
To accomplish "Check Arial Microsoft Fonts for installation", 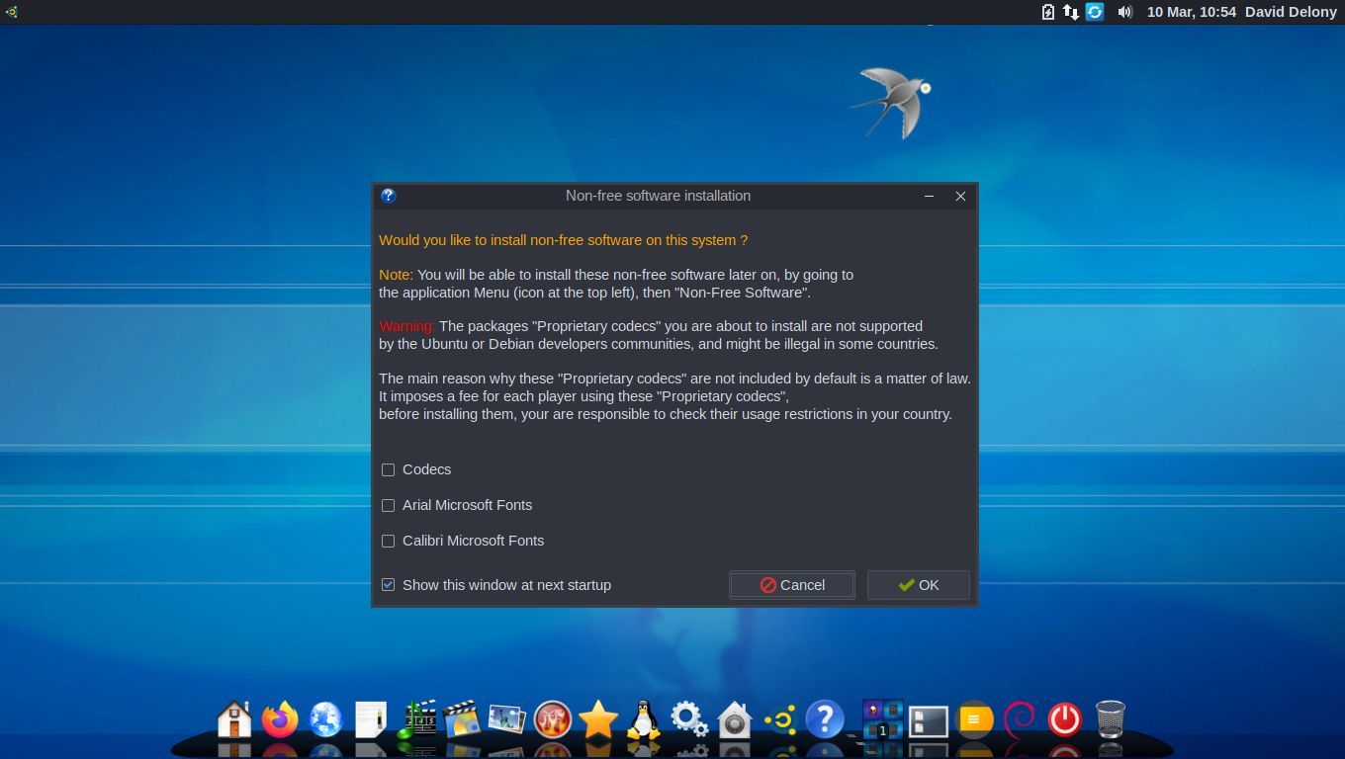I will (x=388, y=505).
